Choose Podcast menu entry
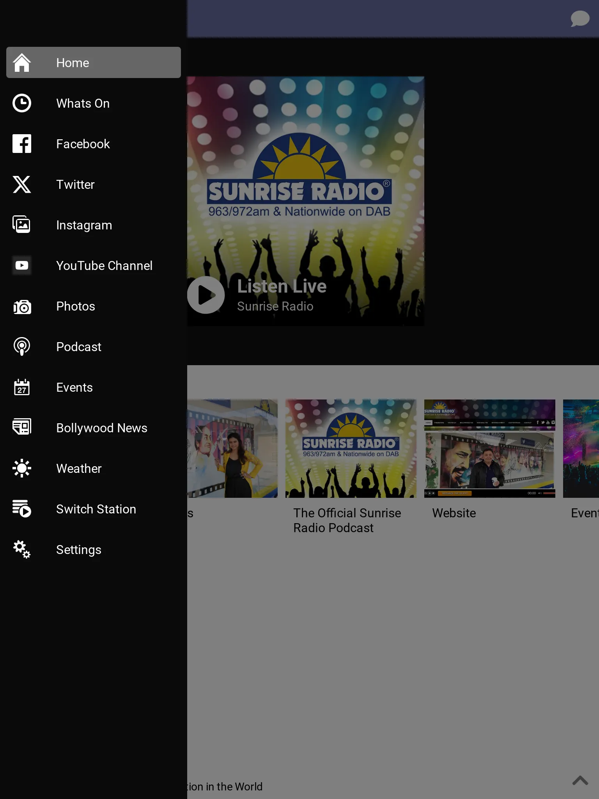This screenshot has height=799, width=599. point(94,347)
